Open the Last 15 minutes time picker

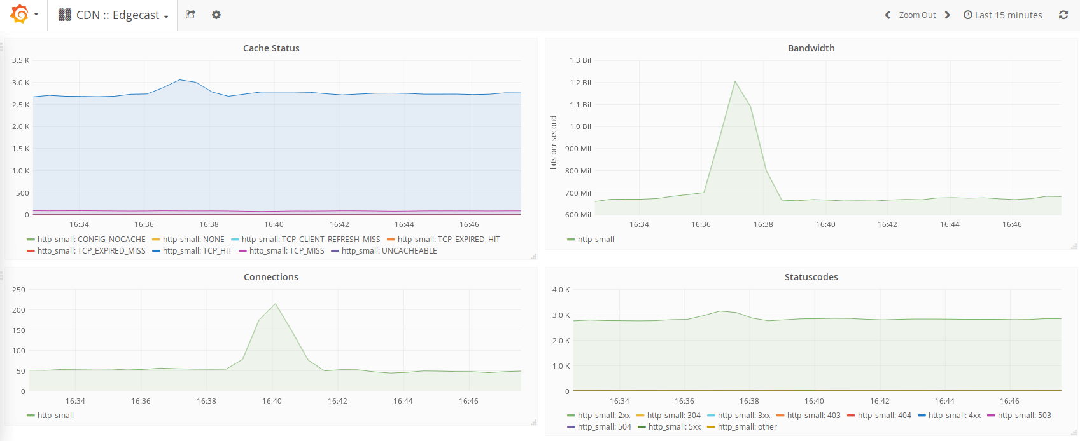pyautogui.click(x=1002, y=15)
